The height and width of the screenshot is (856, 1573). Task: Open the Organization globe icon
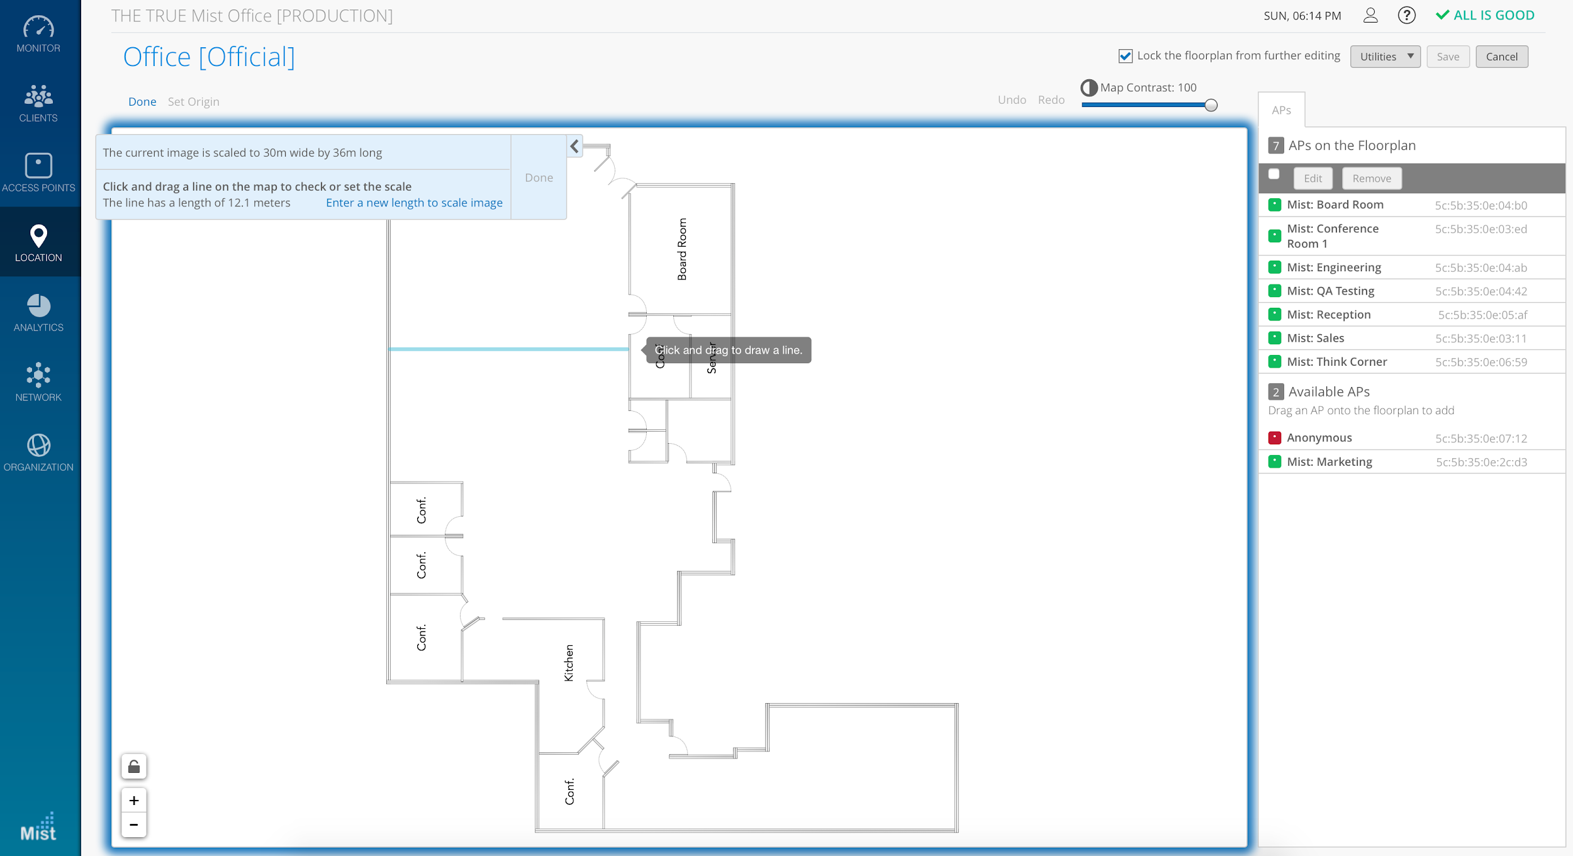pos(38,446)
